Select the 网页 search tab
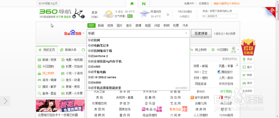The height and width of the screenshot is (118, 279). point(92,26)
